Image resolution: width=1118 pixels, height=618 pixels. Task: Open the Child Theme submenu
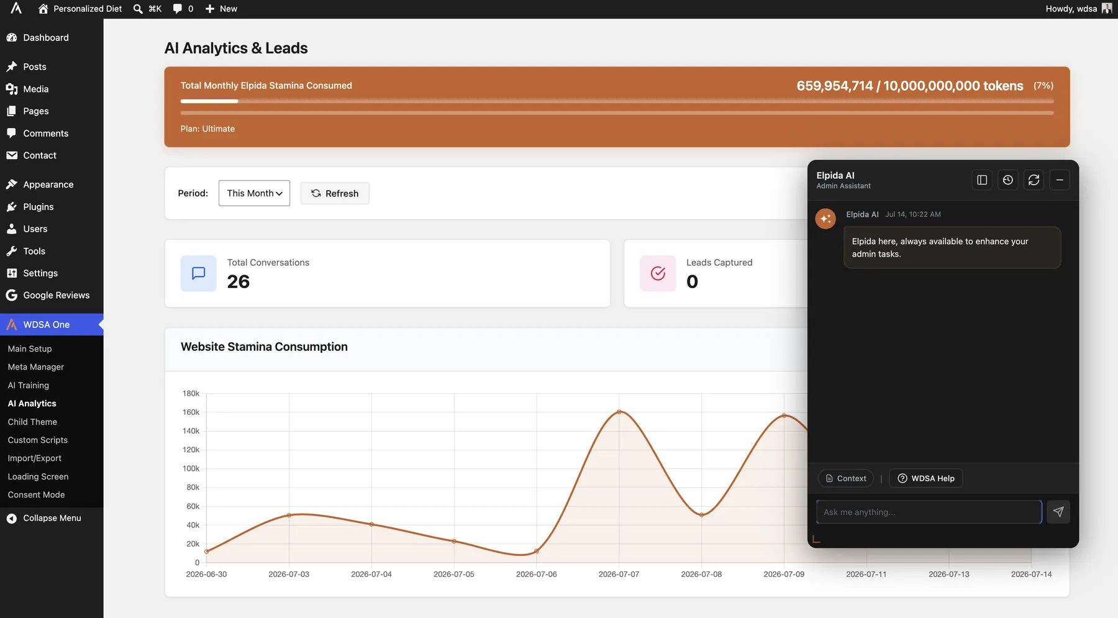pos(32,422)
